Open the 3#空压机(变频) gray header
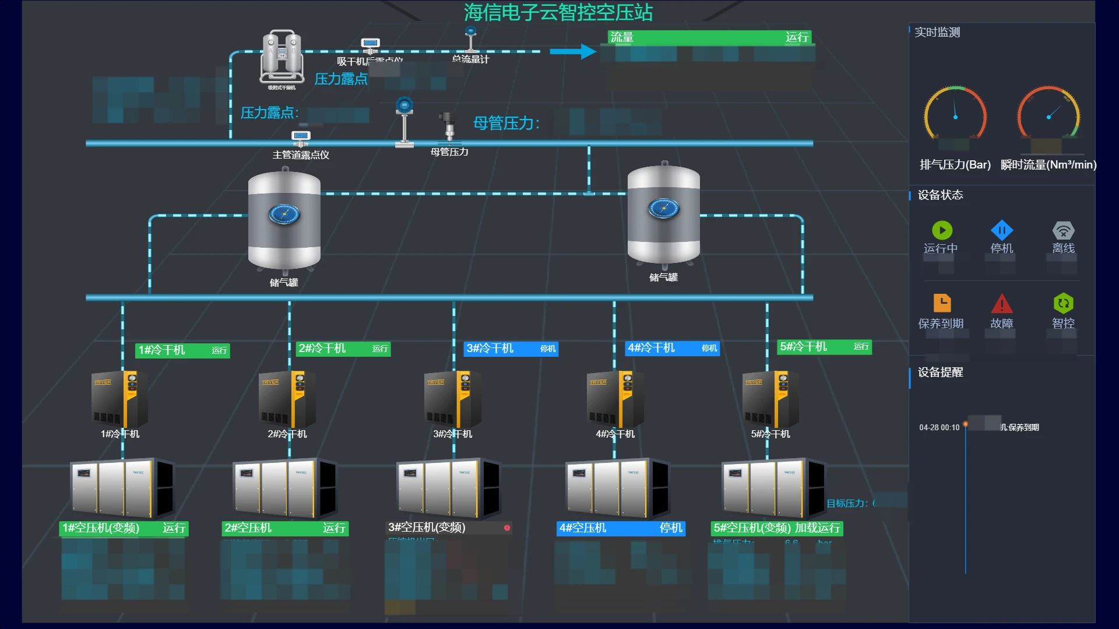Screen dimensions: 1119x629 pyautogui.click(x=449, y=528)
